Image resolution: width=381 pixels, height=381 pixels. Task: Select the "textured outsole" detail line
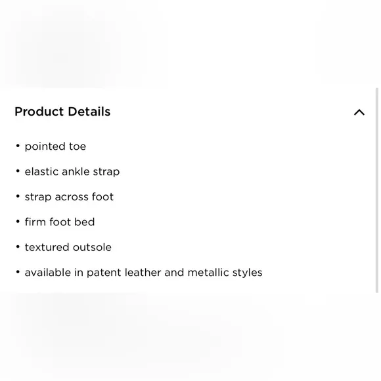(x=68, y=248)
